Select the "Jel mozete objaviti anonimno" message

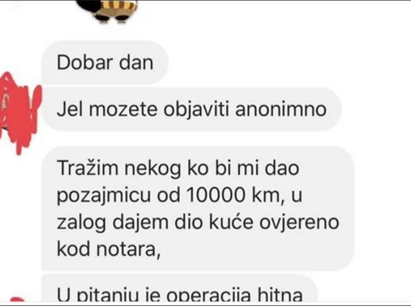coord(192,109)
